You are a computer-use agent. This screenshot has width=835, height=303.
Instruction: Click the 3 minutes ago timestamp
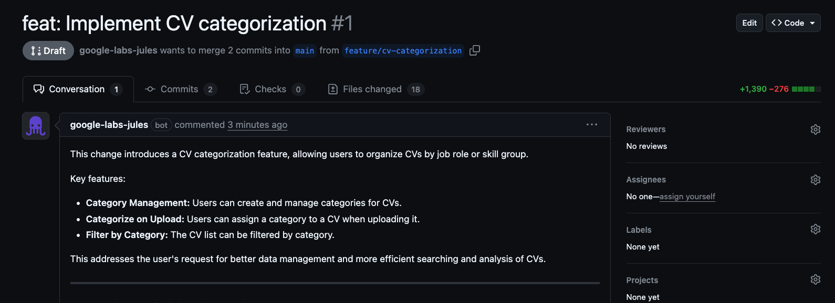[257, 125]
